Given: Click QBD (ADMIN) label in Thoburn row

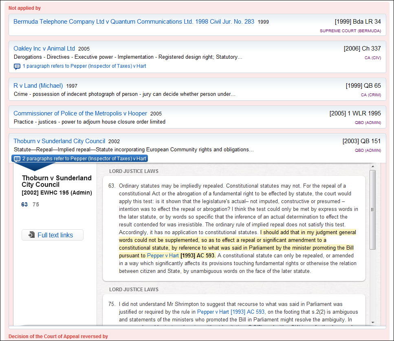Looking at the screenshot, I should pos(368,151).
